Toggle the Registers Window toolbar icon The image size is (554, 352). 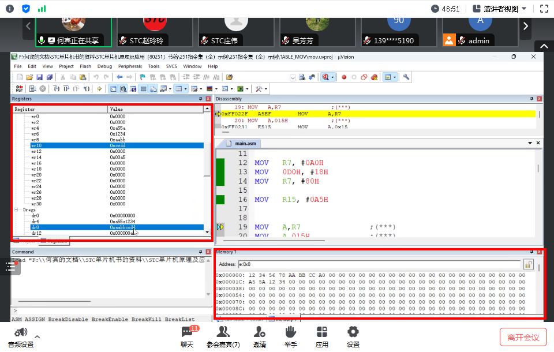[143, 89]
